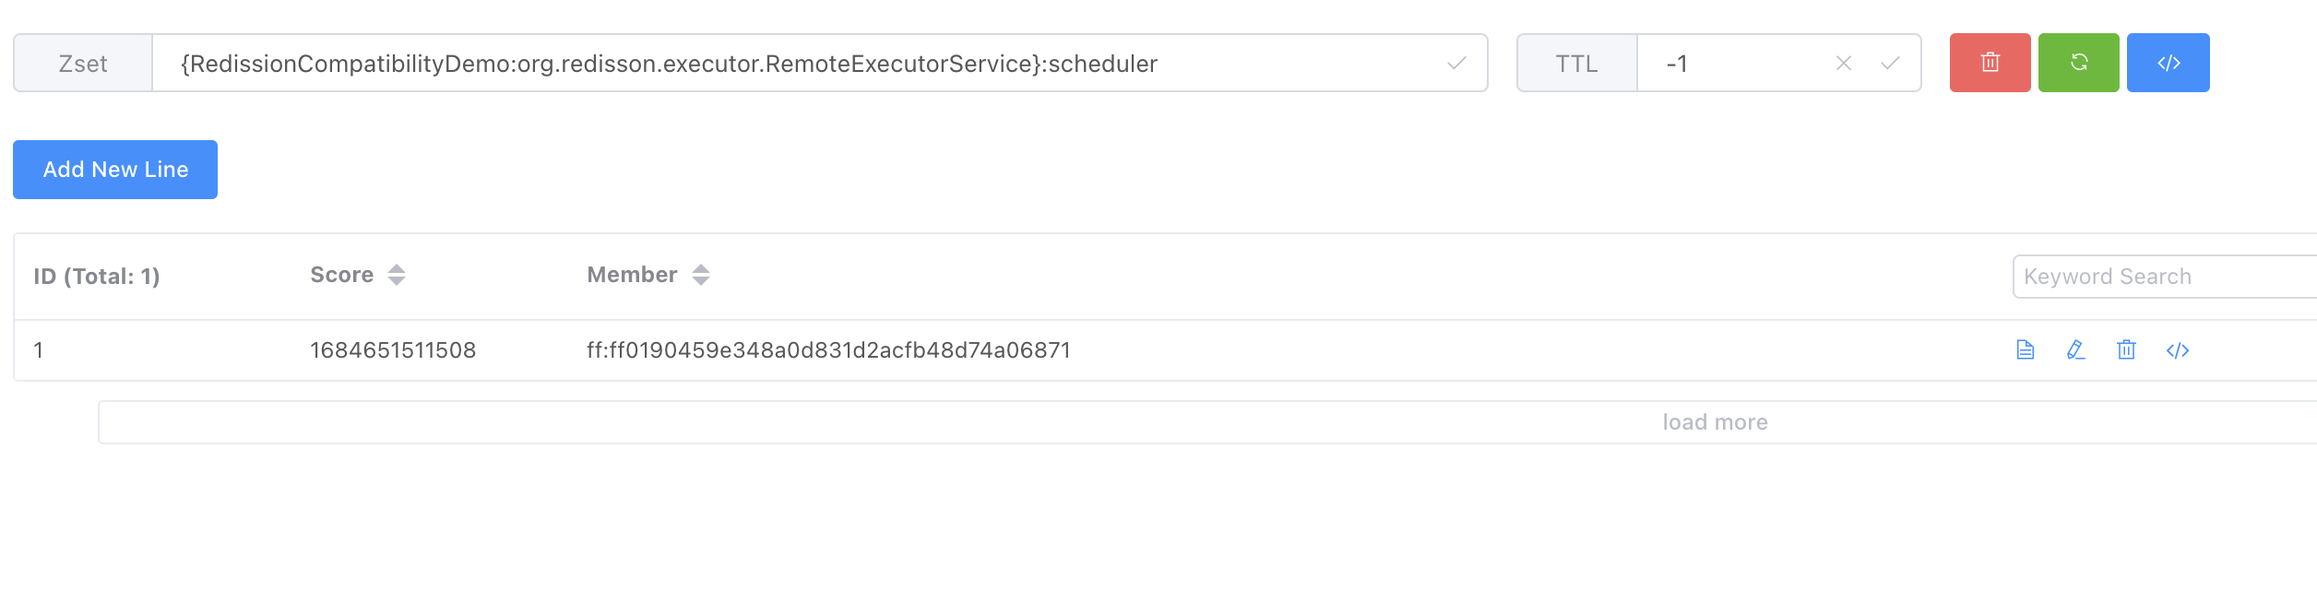Toggle sorting on the Score column

point(397,274)
